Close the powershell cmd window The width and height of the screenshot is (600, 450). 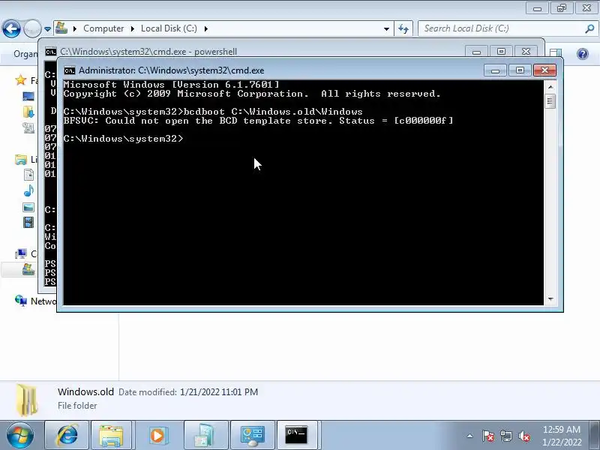[x=526, y=52]
